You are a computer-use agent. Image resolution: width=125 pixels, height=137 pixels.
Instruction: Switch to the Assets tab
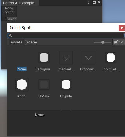pyautogui.click(x=16, y=42)
